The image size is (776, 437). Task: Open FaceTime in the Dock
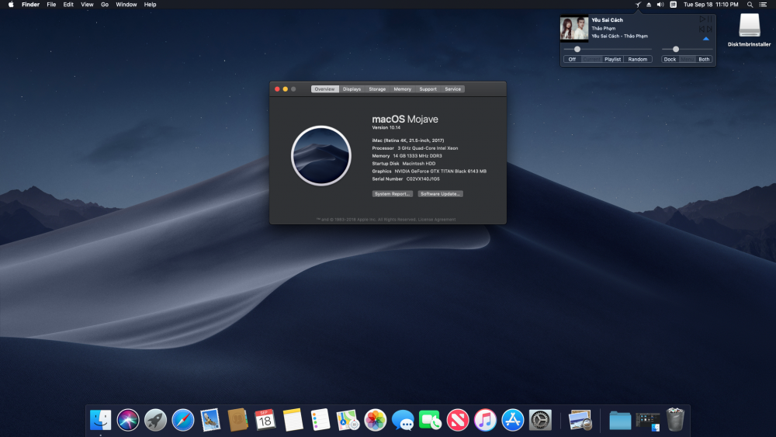[430, 421]
